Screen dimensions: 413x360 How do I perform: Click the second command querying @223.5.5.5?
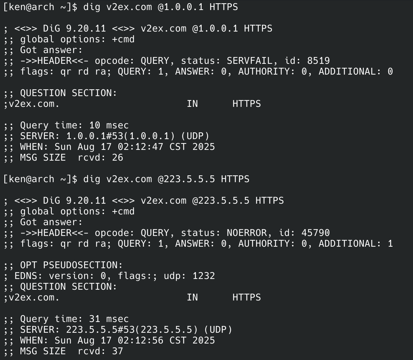(x=166, y=179)
